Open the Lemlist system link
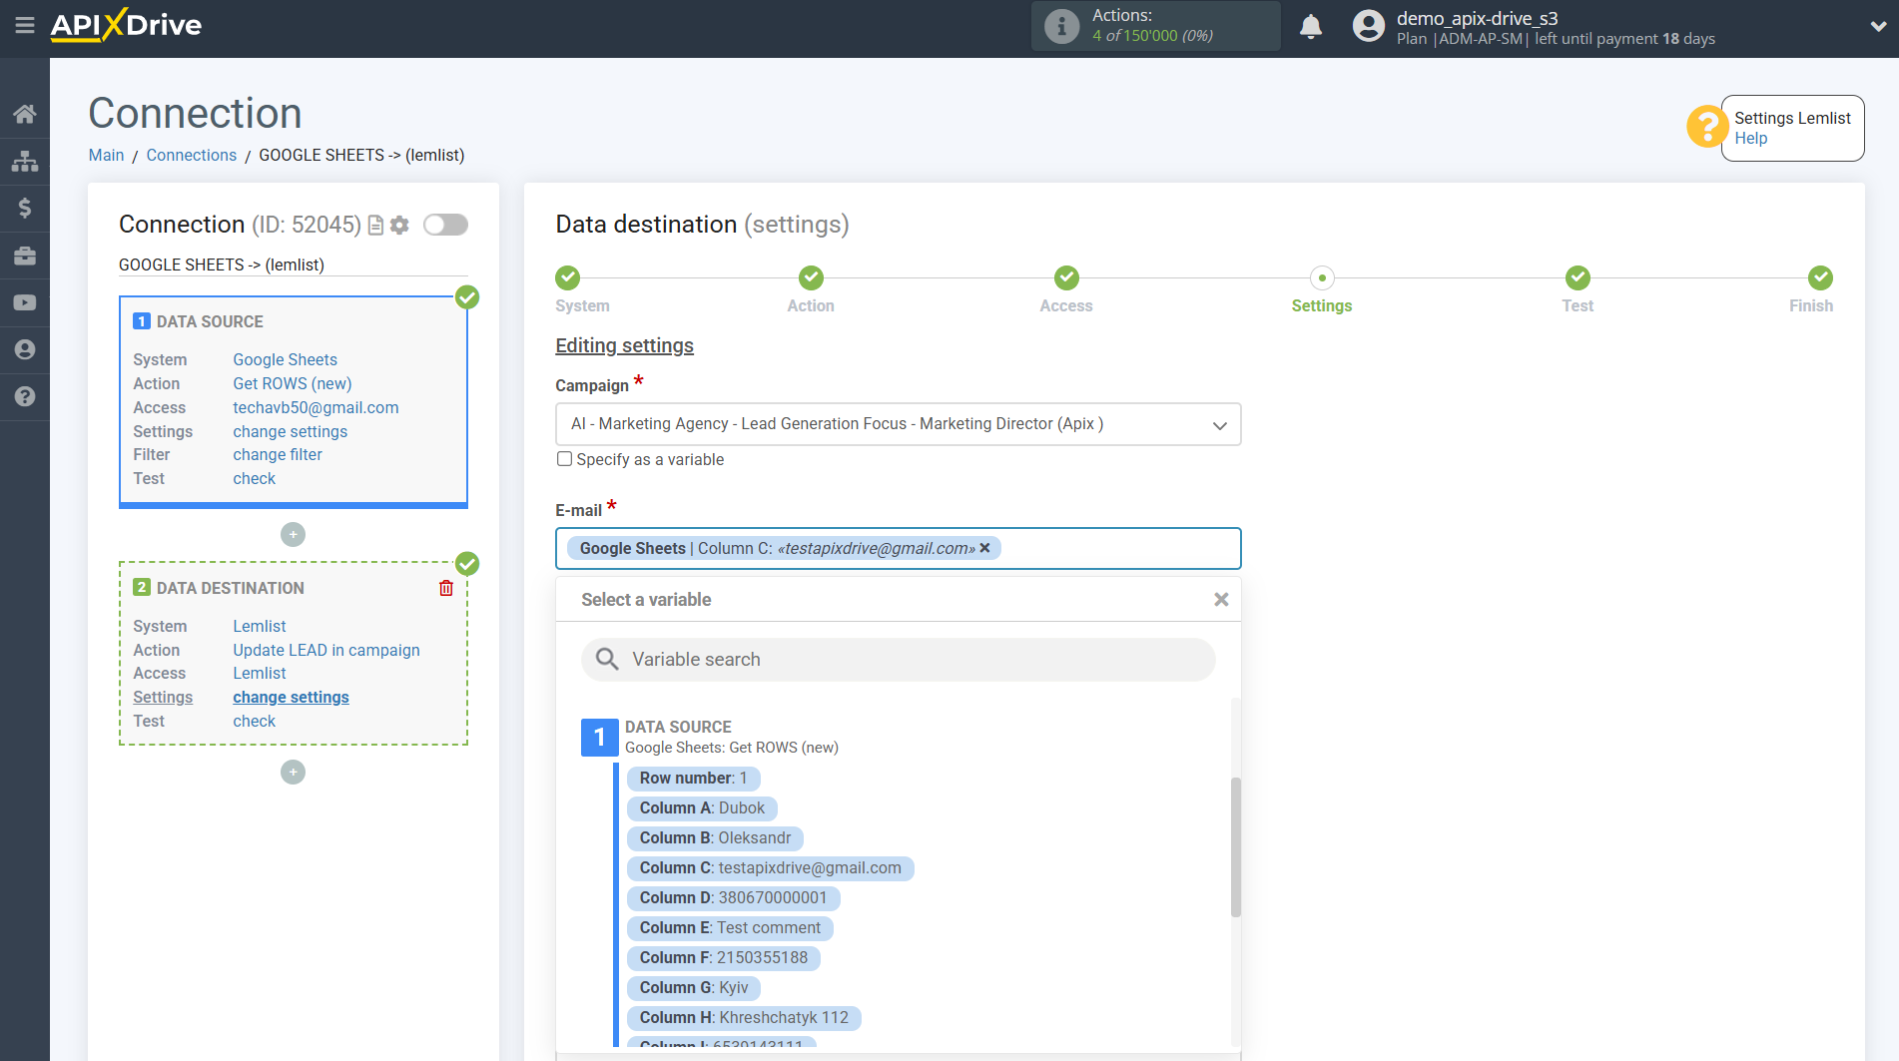Image resolution: width=1899 pixels, height=1061 pixels. tap(260, 626)
